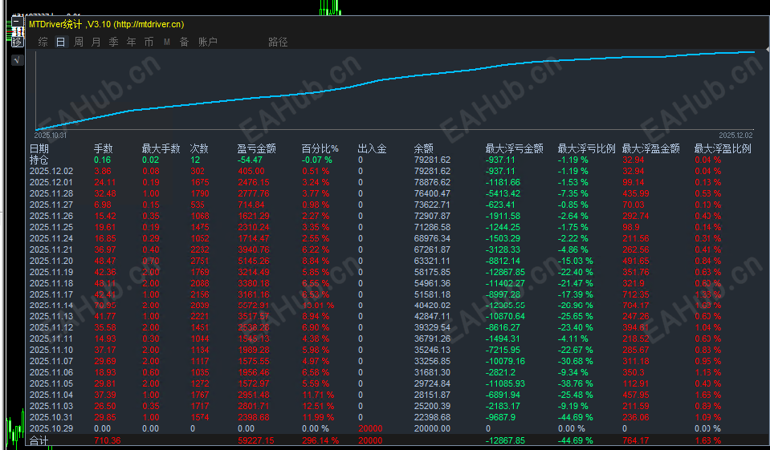Select the 2025.11.25 date row

point(51,227)
